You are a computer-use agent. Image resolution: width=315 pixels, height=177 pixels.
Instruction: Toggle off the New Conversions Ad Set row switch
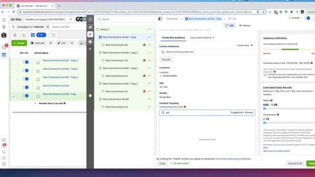coord(26,88)
